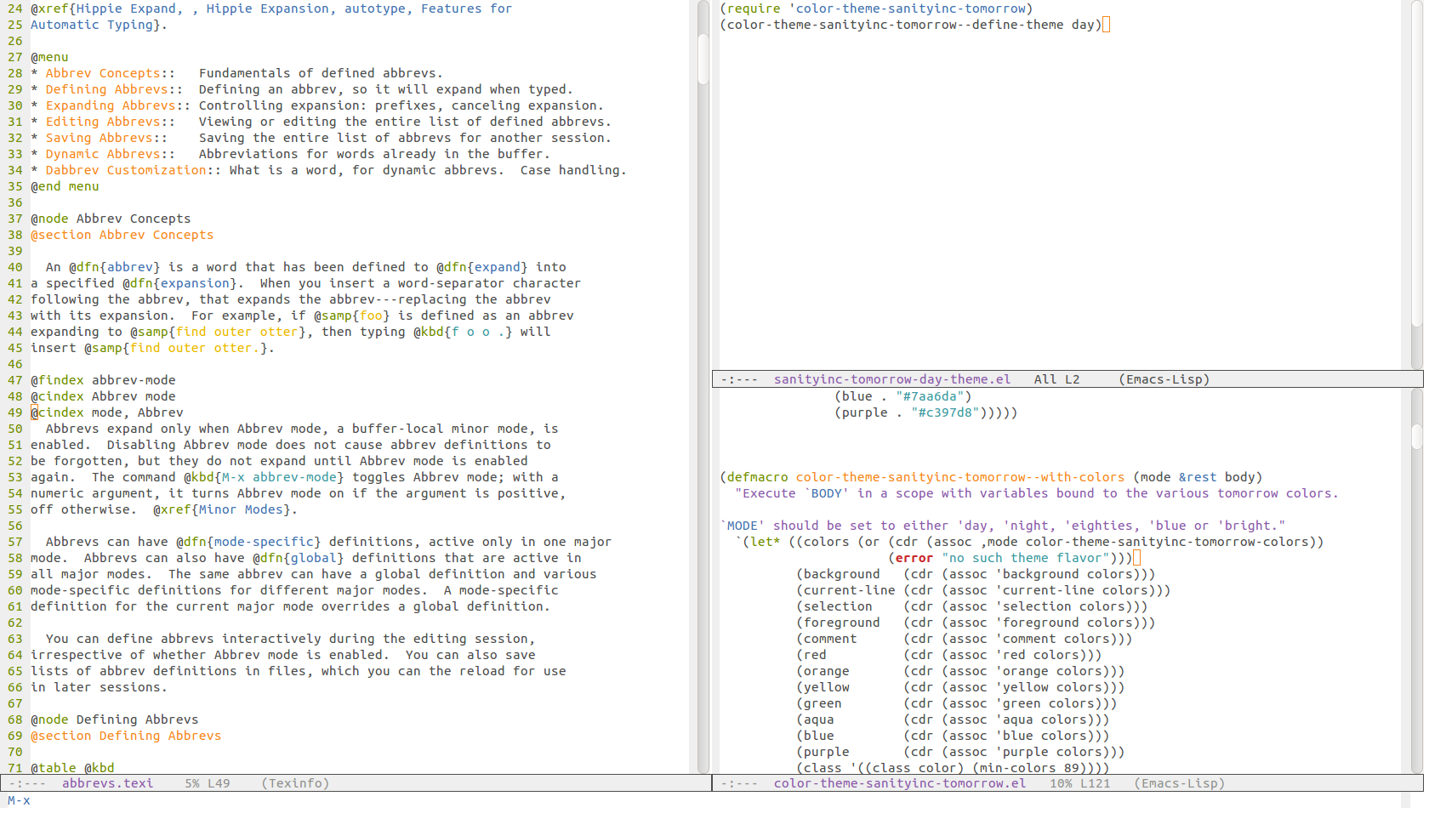Click '@findex abbrev-mode' line
The width and height of the screenshot is (1429, 819).
(x=103, y=380)
